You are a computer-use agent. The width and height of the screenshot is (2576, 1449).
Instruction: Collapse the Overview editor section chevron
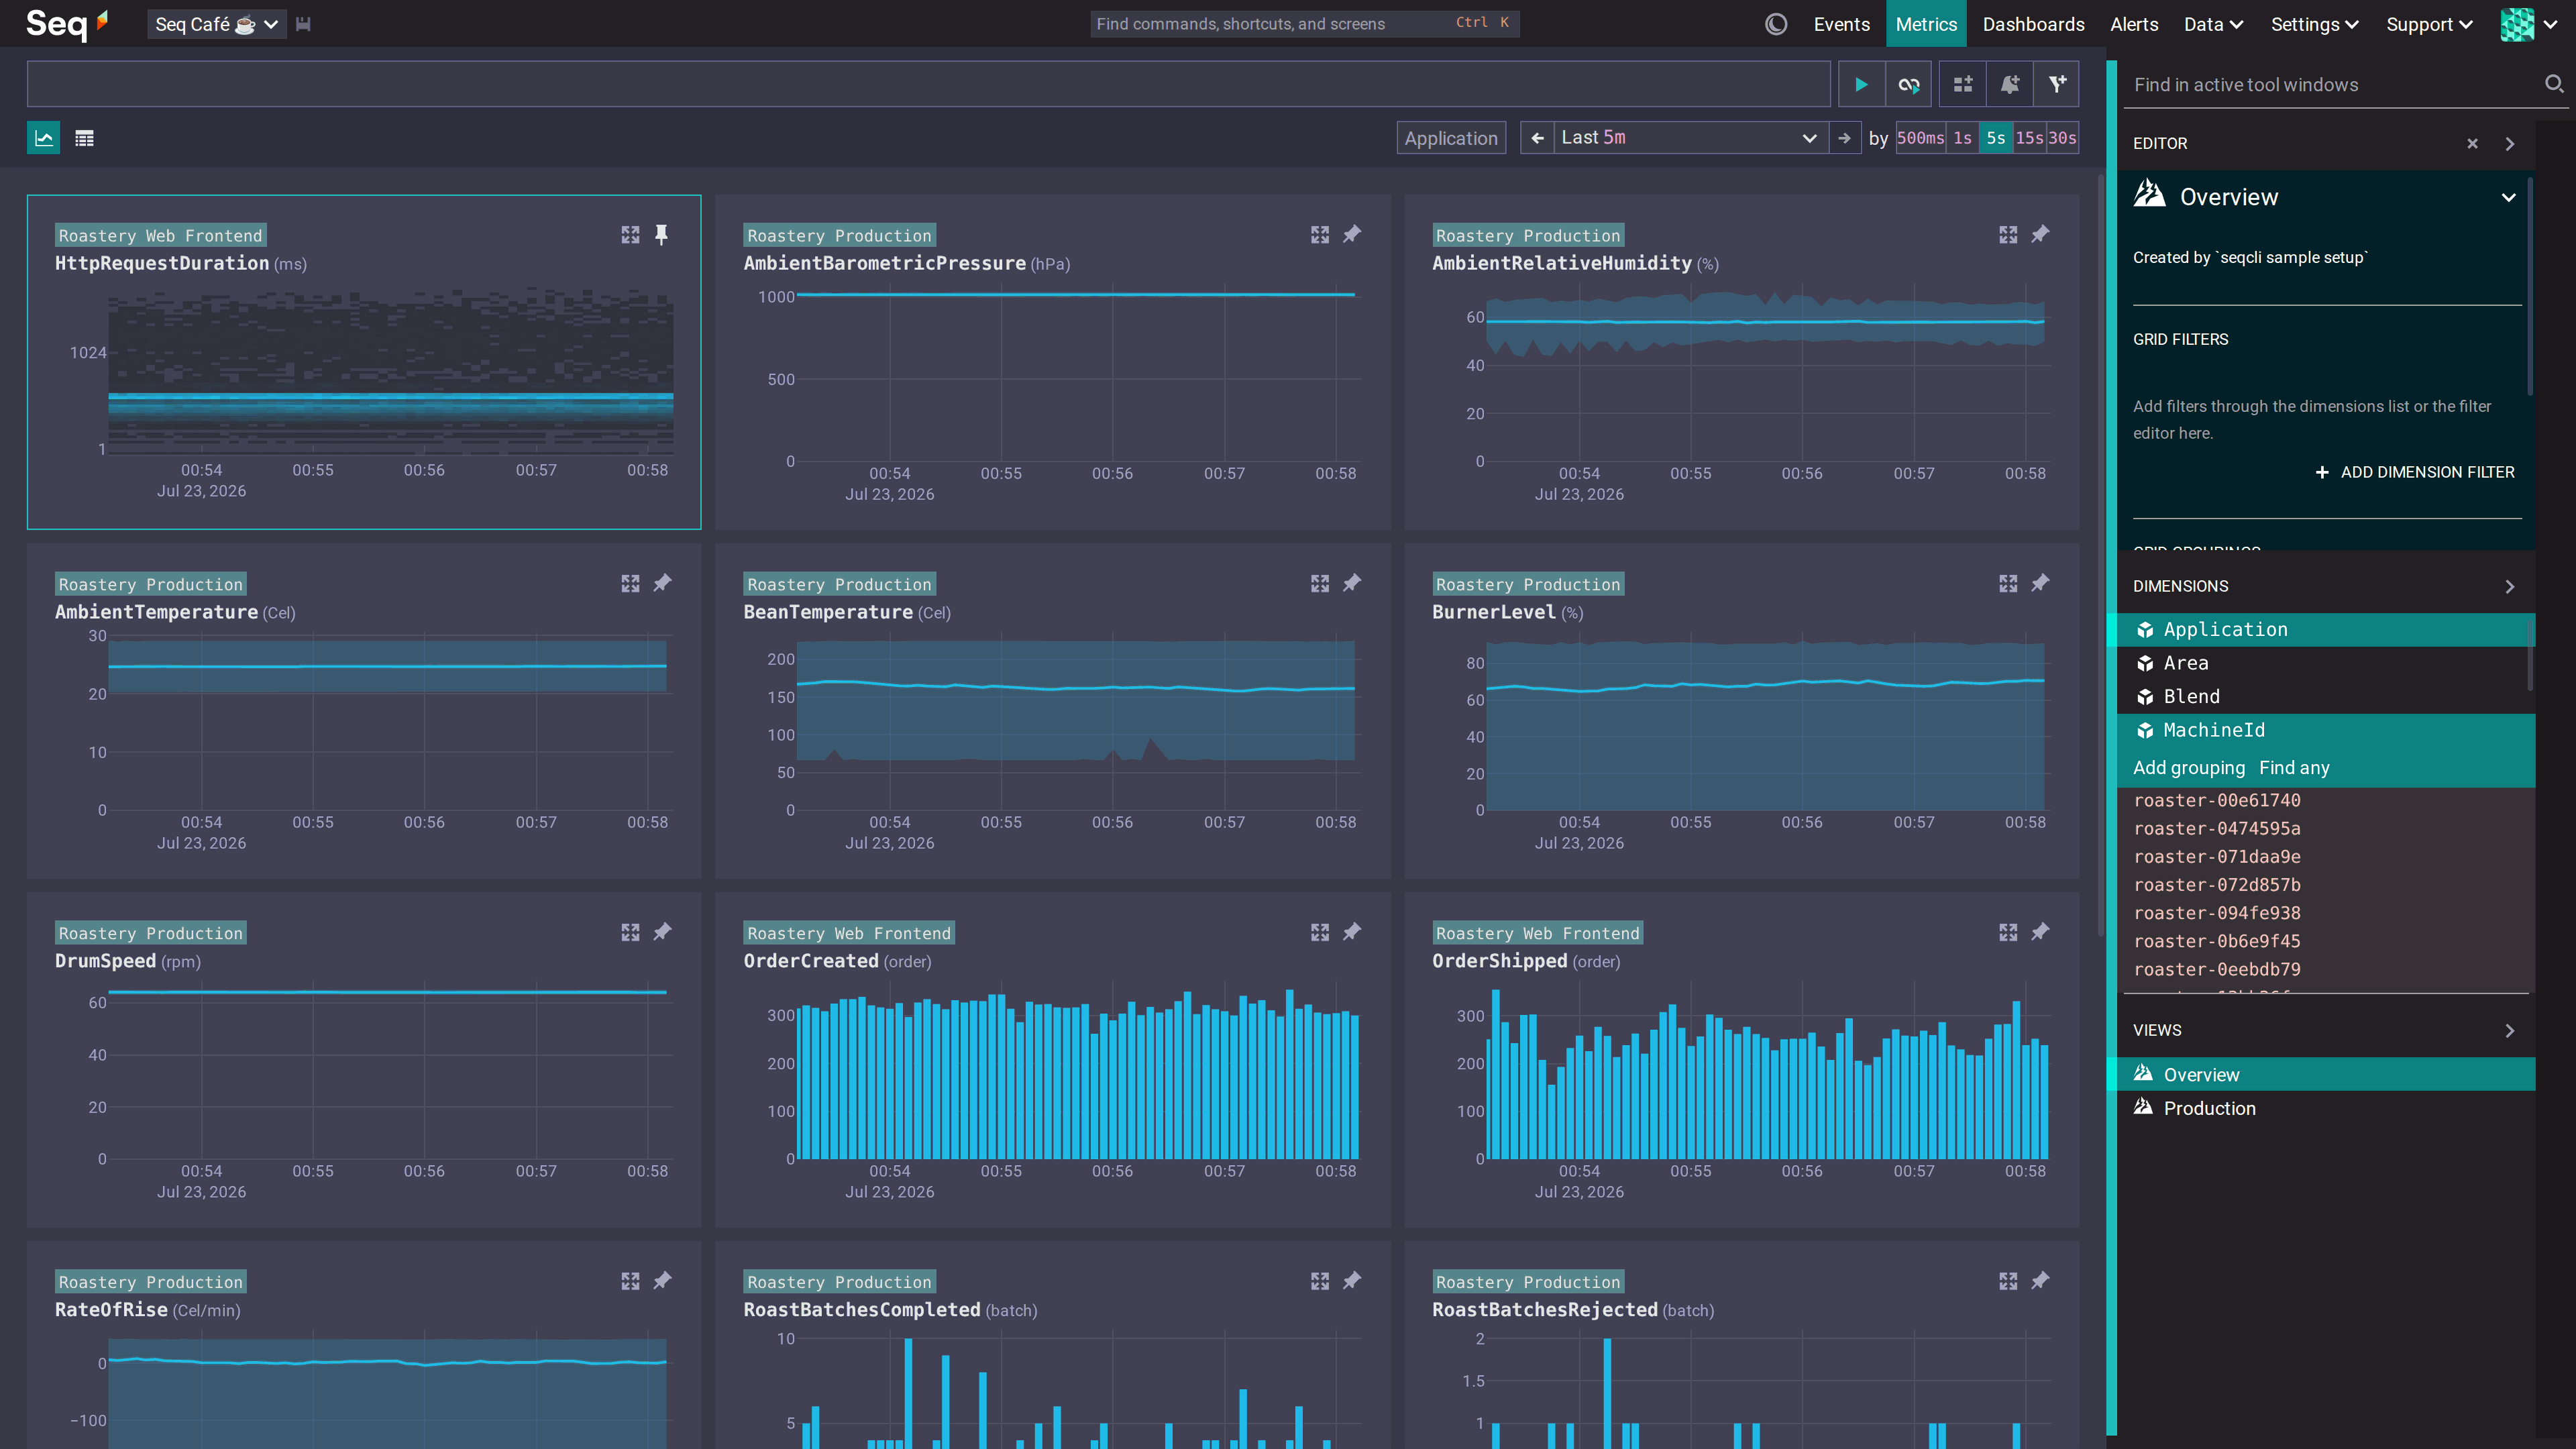coord(2508,197)
